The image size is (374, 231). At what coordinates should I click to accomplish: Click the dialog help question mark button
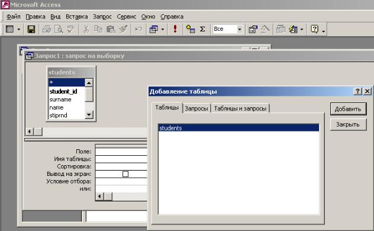click(x=357, y=91)
